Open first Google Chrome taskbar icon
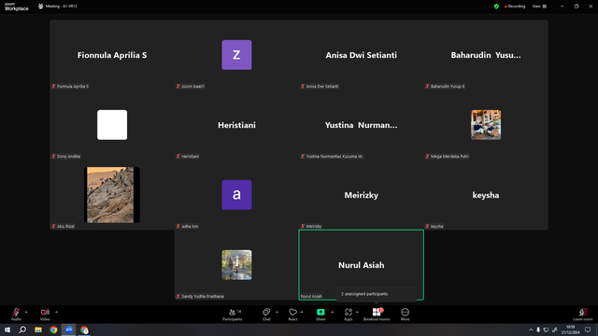The width and height of the screenshot is (598, 336). (x=53, y=329)
